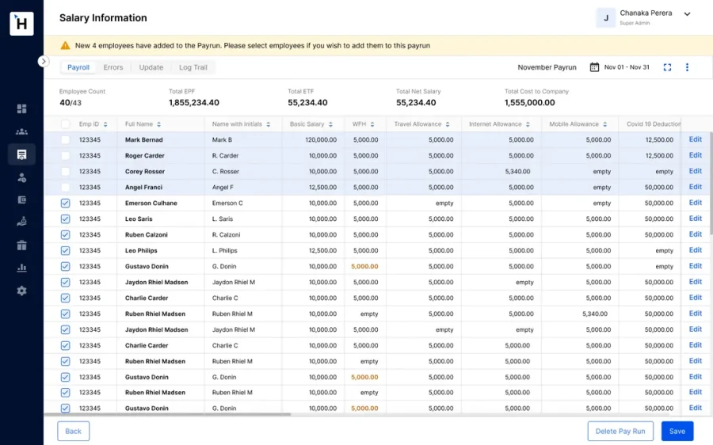Switch to the Log Trail tab
This screenshot has width=713, height=445.
(193, 67)
